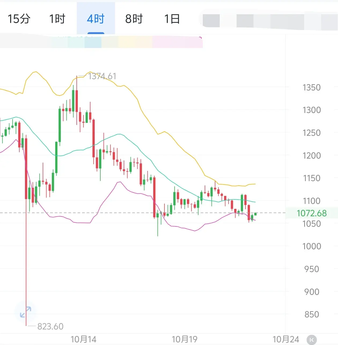The height and width of the screenshot is (345, 338).
Task: Click the 1300 price axis label
Action: (x=311, y=110)
